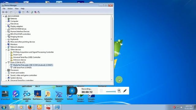Open the Action menu
Screen dimensions: 196x110
[10, 9]
